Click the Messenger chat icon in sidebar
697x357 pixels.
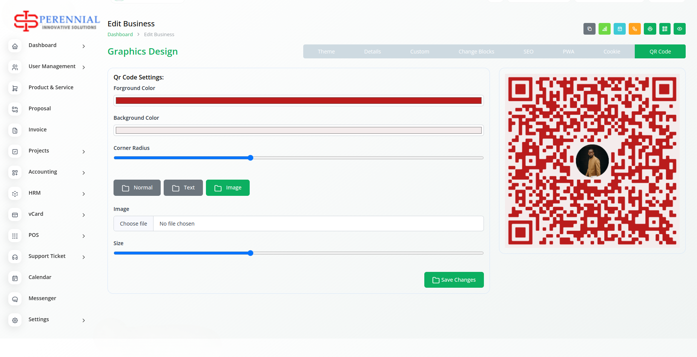pyautogui.click(x=15, y=299)
